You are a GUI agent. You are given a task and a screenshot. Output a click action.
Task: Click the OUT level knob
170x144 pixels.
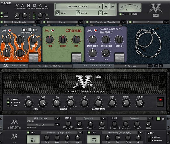40,15
